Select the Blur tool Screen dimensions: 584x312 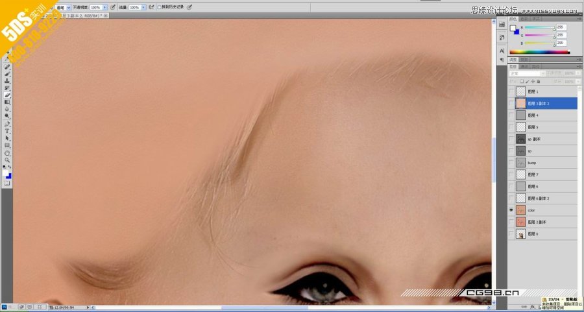pyautogui.click(x=7, y=109)
